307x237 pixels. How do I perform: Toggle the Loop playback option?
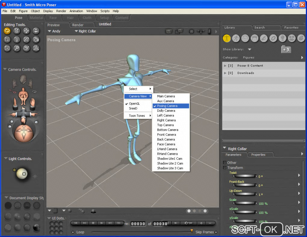[x=73, y=232]
